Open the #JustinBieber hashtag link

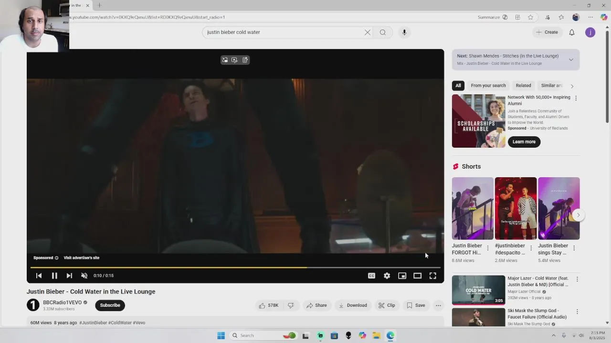pyautogui.click(x=93, y=323)
